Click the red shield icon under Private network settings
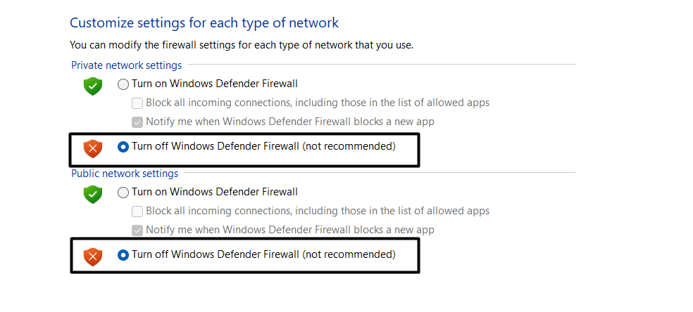 pos(93,148)
